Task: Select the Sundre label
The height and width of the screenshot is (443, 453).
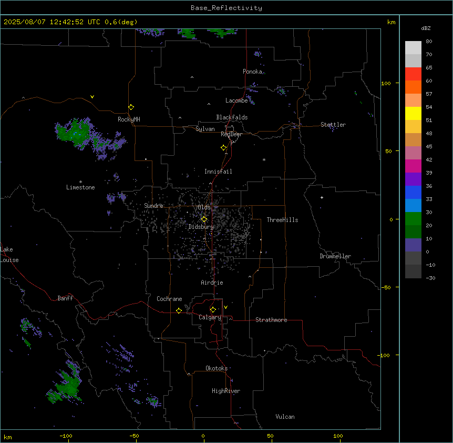Action: [x=153, y=206]
